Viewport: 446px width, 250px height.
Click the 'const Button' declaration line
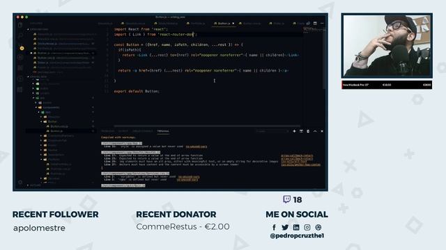(x=178, y=44)
